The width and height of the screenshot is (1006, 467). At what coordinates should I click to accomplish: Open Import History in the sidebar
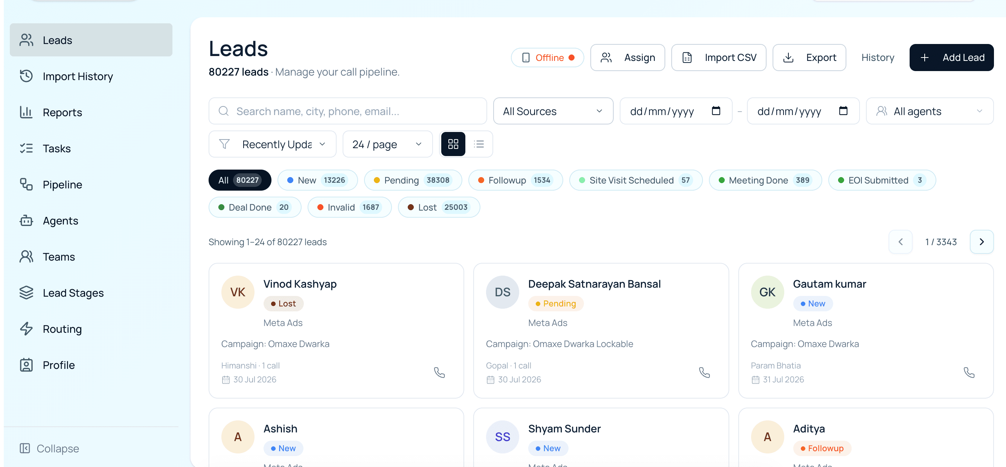coord(91,76)
